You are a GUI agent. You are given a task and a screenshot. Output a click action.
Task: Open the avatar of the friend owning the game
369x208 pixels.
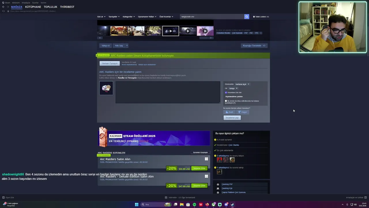click(220, 172)
